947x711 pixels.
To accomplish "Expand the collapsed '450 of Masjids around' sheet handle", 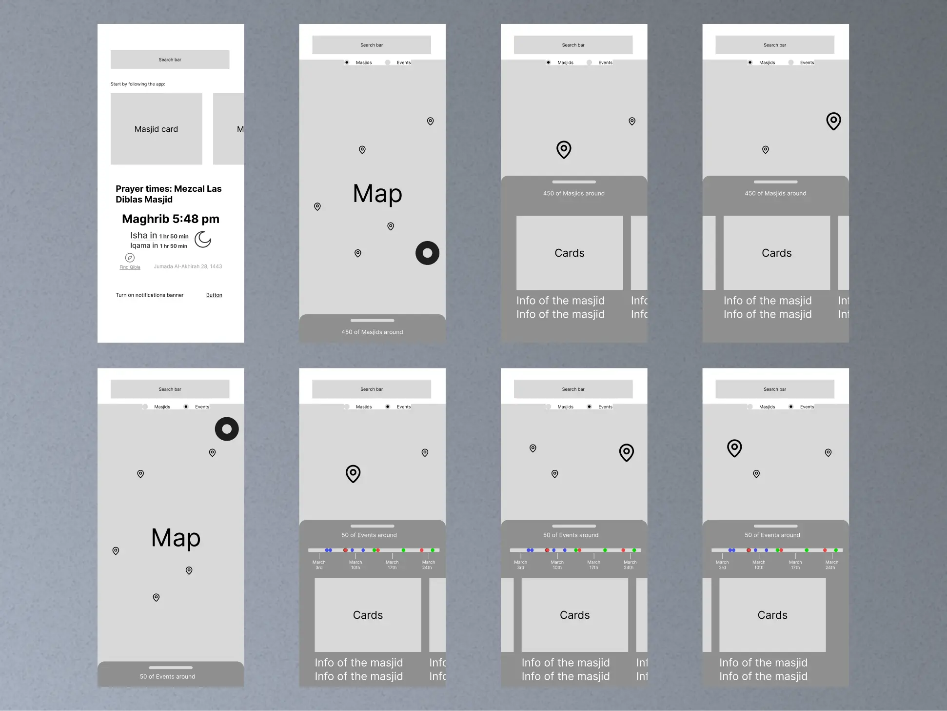I will 372,321.
